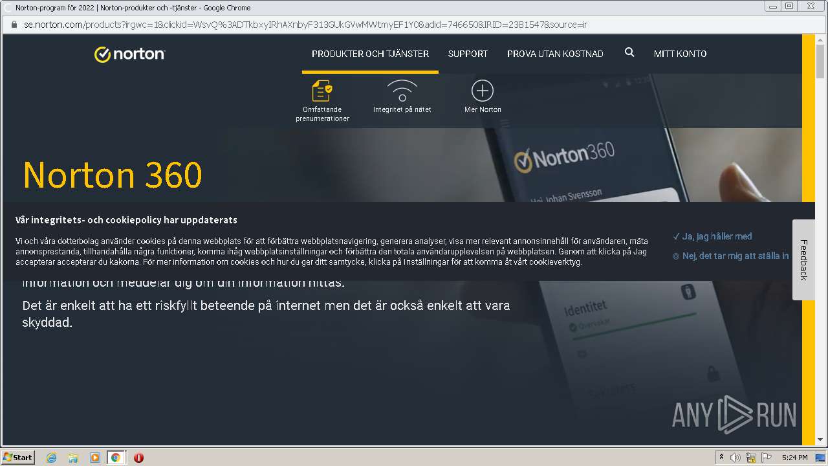Show hidden system tray icons

coord(721,457)
